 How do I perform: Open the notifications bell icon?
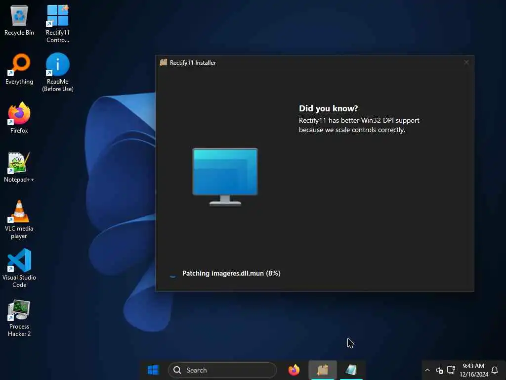click(x=494, y=370)
